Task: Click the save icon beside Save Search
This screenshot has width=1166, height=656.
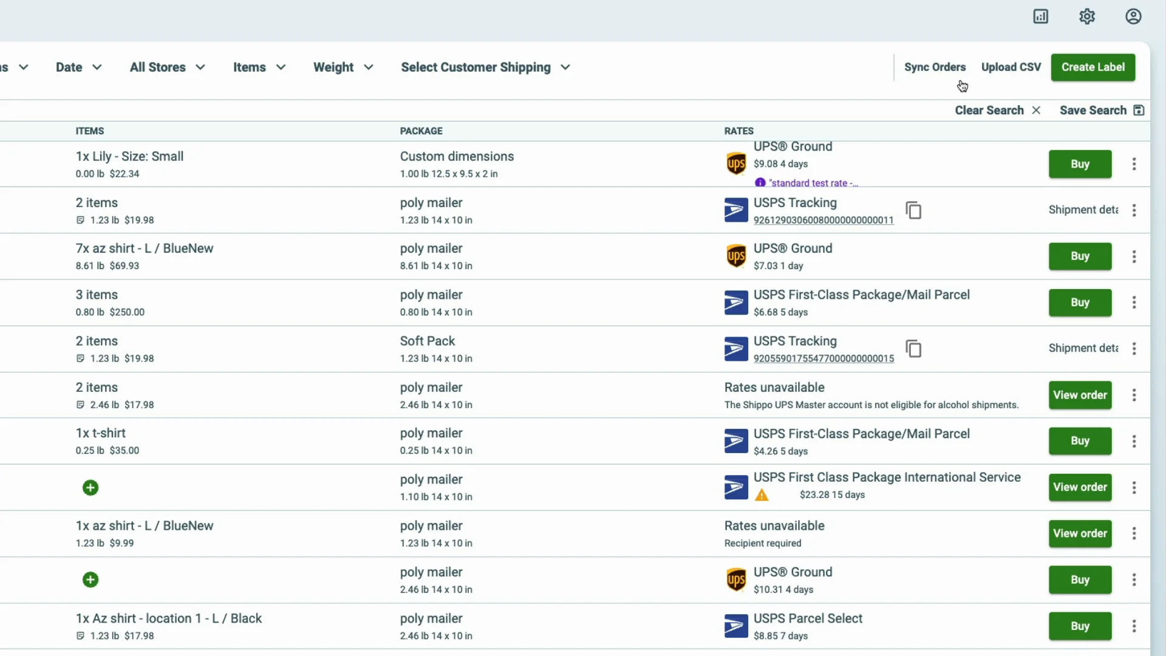Action: coord(1139,111)
